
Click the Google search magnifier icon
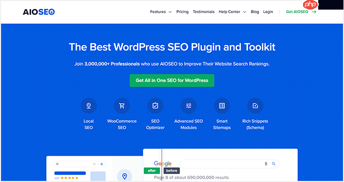pyautogui.click(x=274, y=164)
